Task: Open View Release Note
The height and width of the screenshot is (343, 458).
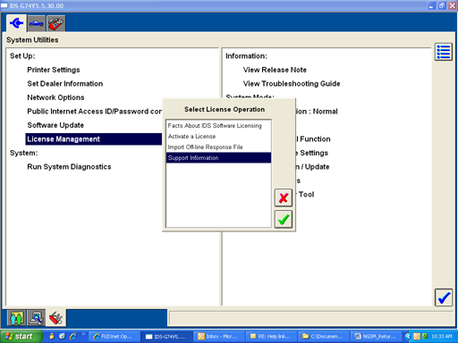Action: [x=275, y=70]
